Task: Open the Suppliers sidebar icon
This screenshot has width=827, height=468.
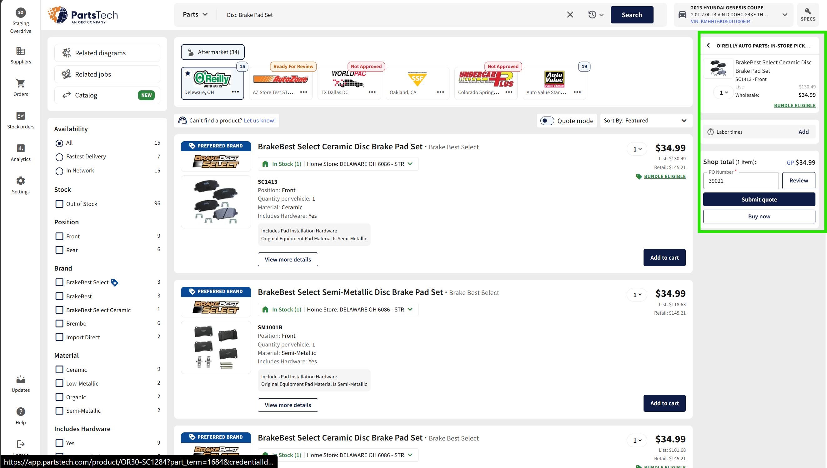Action: tap(21, 51)
